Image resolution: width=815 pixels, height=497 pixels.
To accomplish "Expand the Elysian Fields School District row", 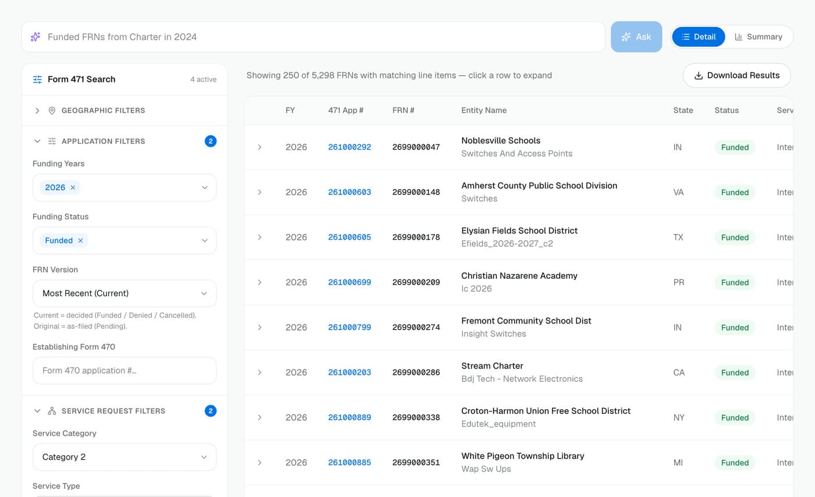I will pyautogui.click(x=260, y=237).
